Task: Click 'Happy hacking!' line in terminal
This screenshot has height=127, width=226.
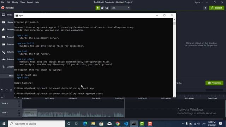Action: click(x=23, y=83)
